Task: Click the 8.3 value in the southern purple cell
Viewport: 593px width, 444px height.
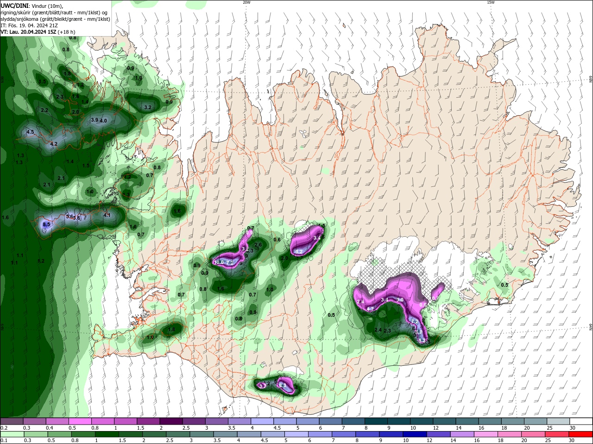Action: tap(283, 384)
